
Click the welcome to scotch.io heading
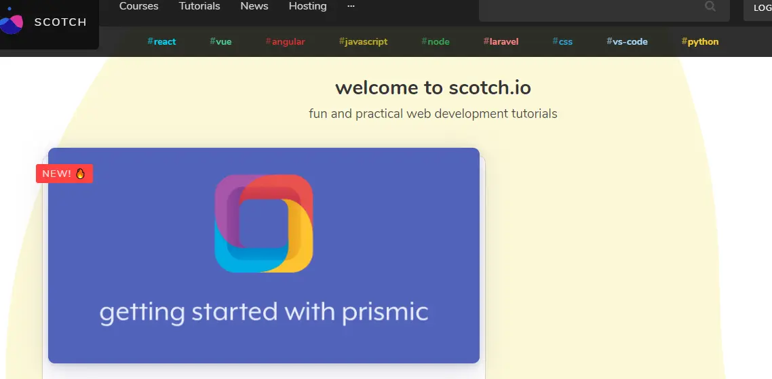coord(433,88)
